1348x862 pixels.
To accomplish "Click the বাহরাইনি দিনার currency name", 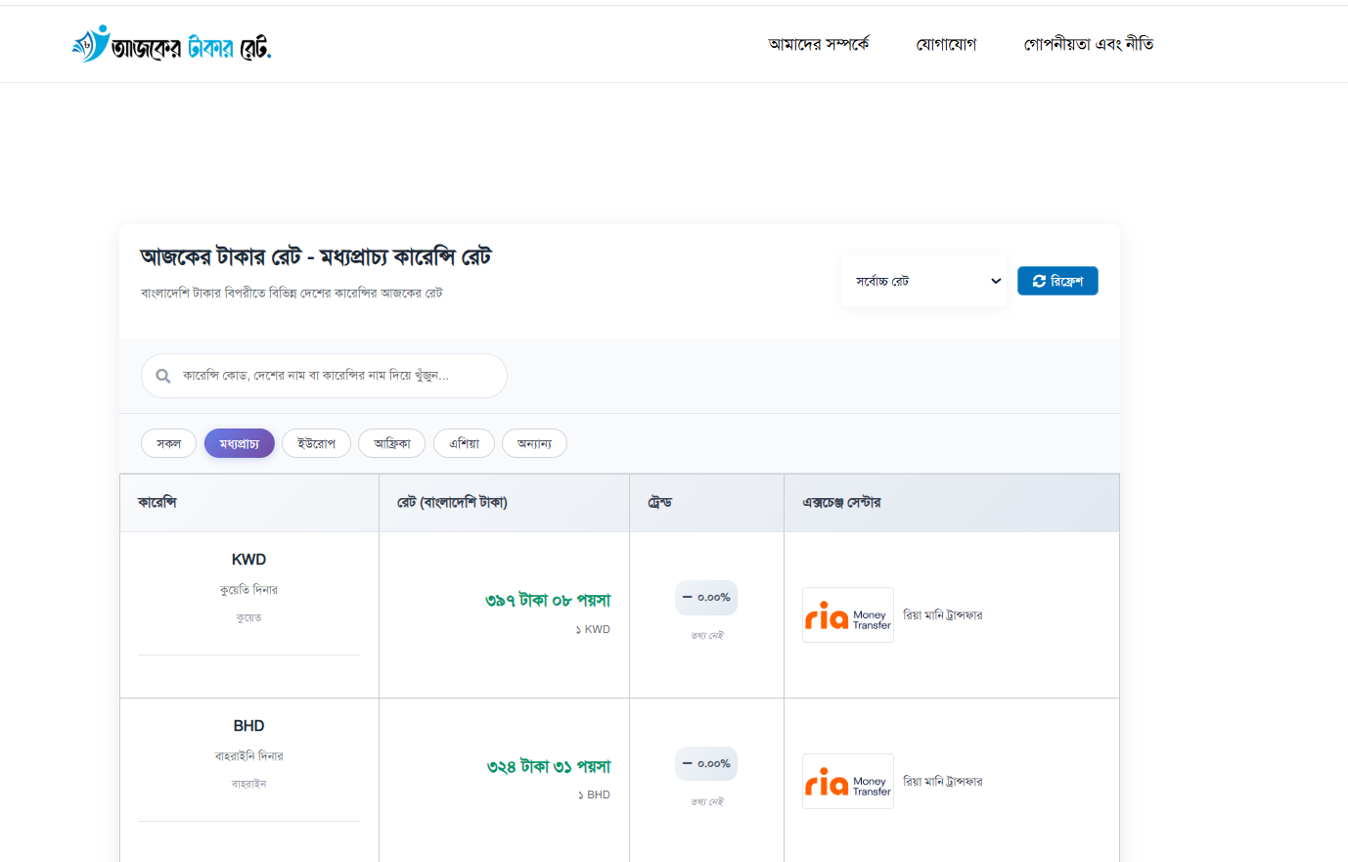I will 248,756.
